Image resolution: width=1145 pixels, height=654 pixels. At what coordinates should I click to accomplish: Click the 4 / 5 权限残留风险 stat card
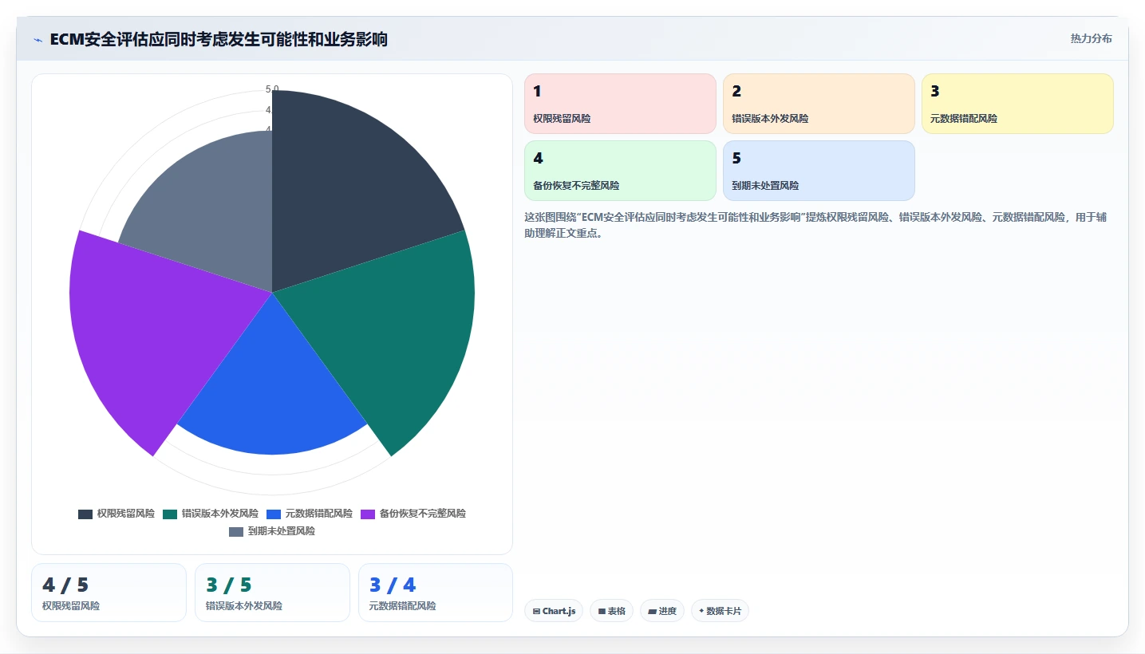pos(109,593)
